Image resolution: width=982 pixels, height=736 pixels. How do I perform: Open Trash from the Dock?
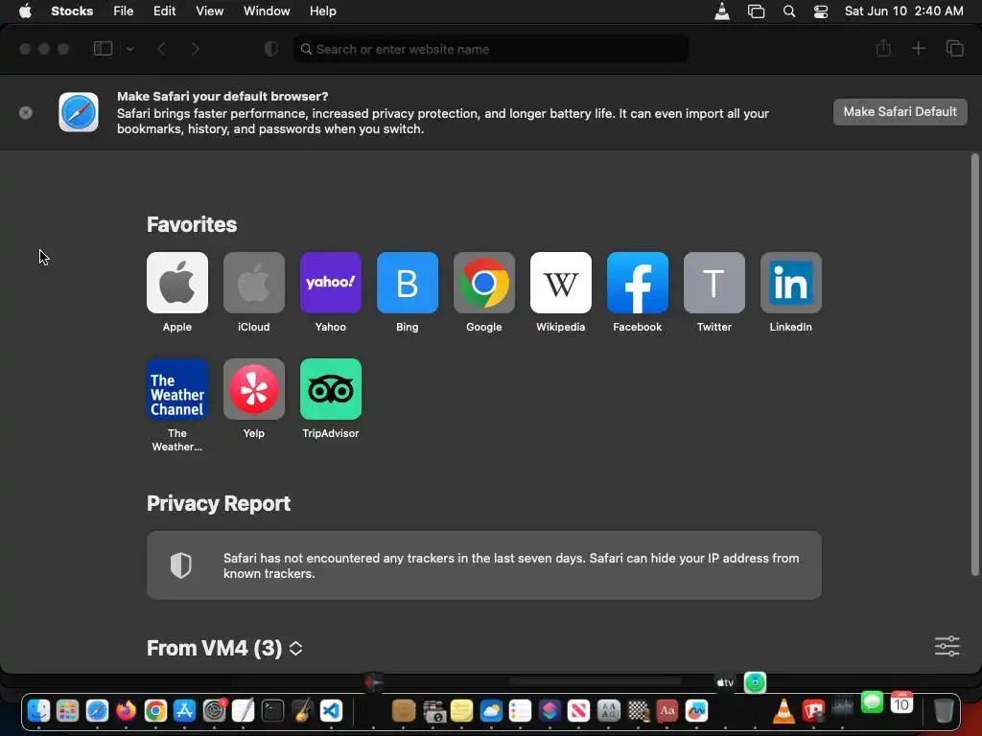[x=944, y=711]
